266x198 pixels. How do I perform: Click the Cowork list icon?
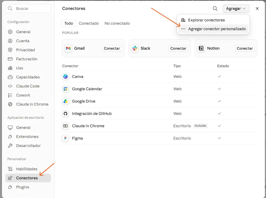tap(10, 95)
